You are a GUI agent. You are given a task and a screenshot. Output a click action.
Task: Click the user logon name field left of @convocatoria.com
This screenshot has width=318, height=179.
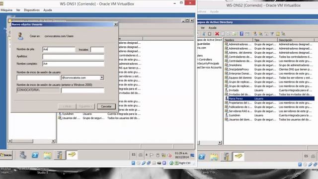[x=38, y=78]
